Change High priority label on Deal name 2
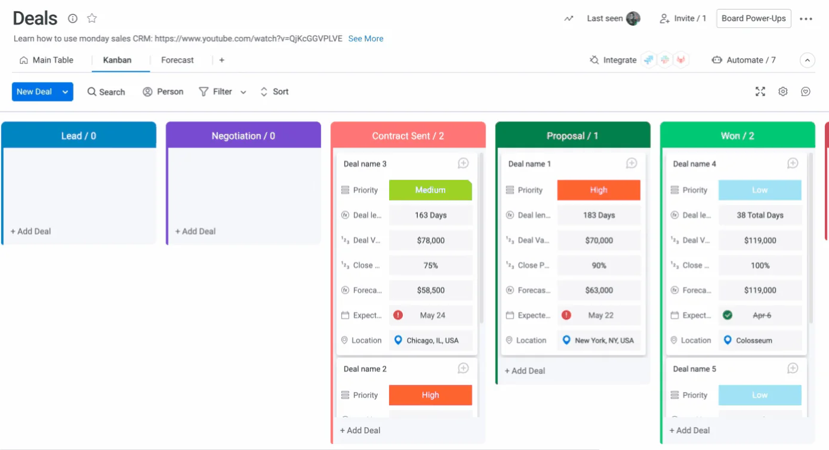This screenshot has width=829, height=450. (430, 395)
